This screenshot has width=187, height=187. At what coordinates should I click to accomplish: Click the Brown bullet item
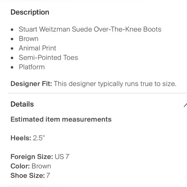[29, 39]
